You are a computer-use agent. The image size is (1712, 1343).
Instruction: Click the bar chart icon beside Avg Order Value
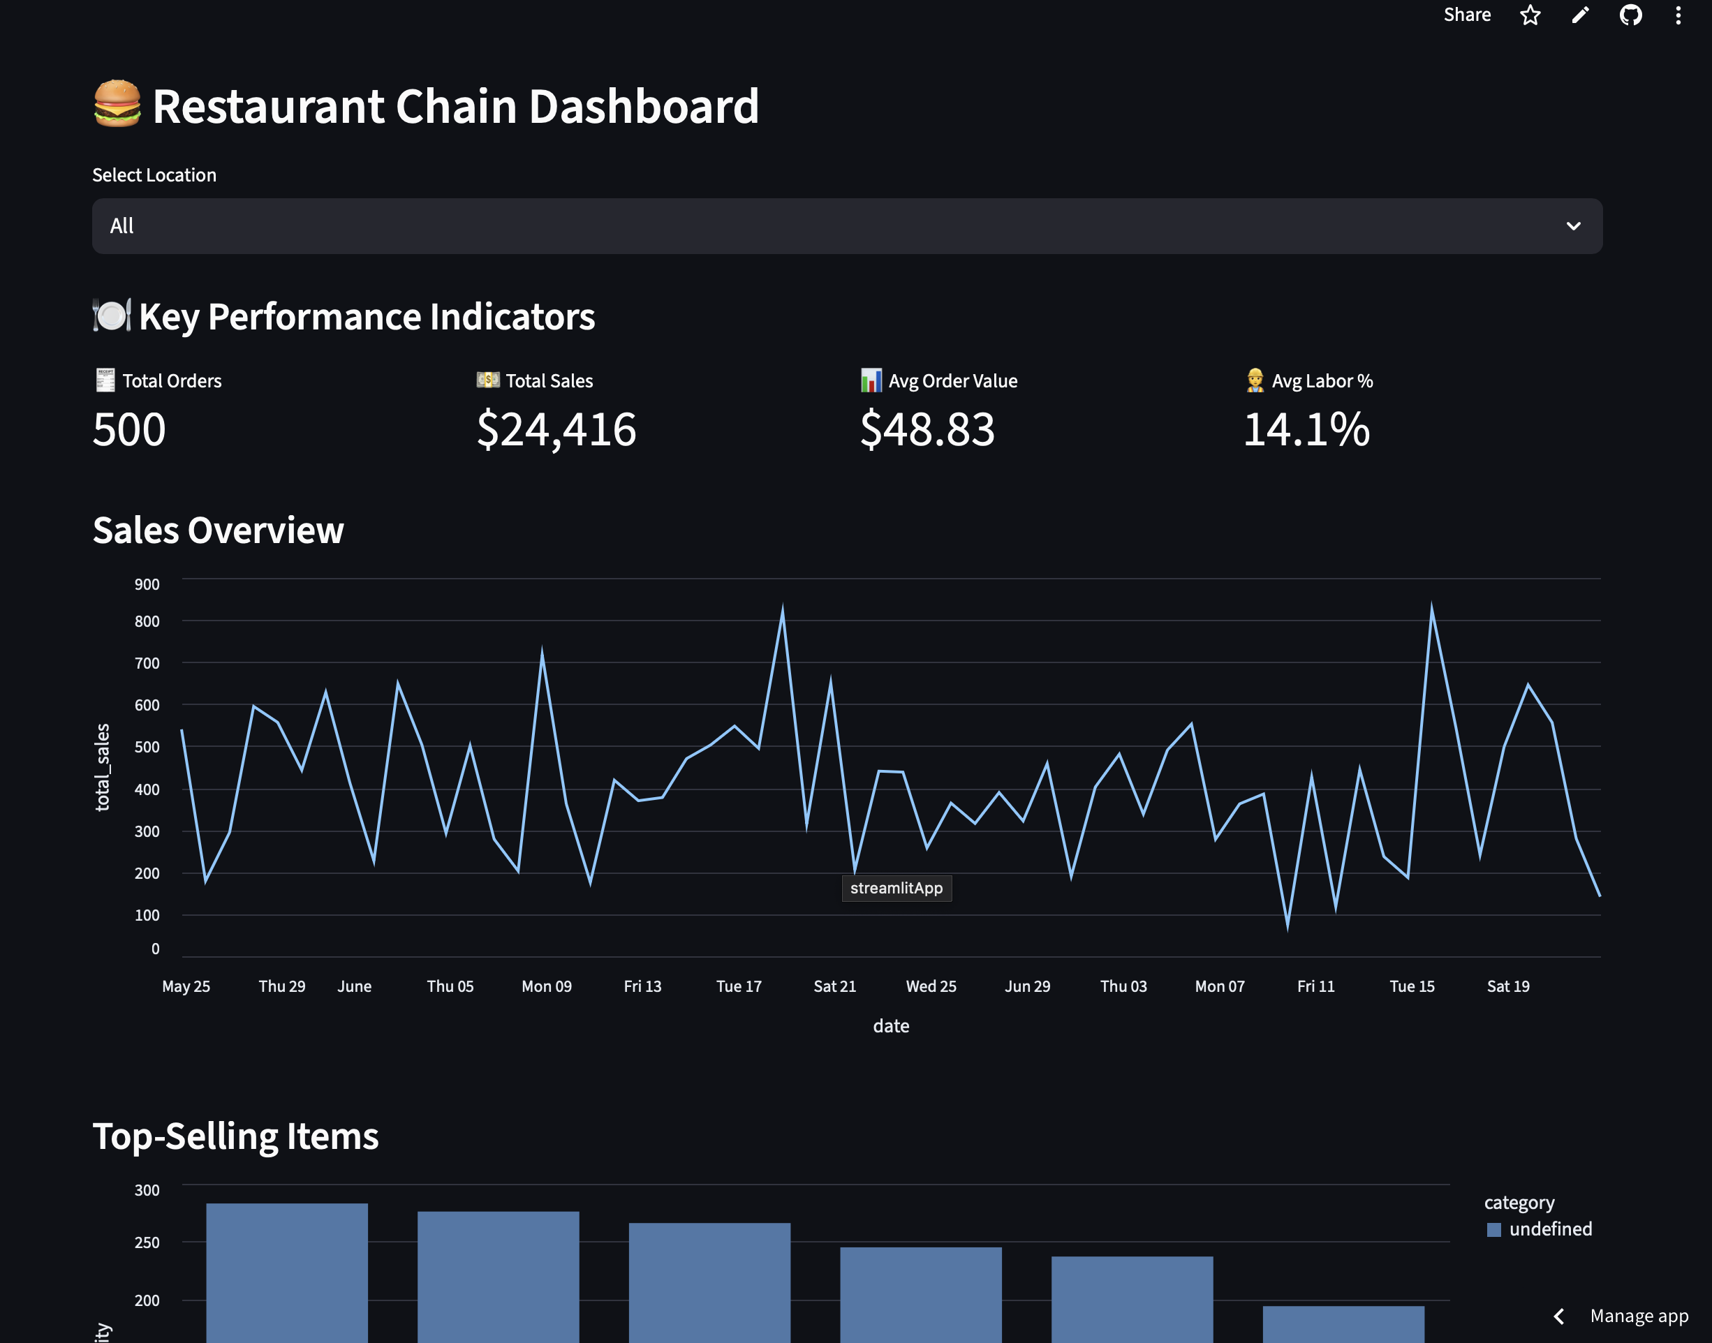point(871,380)
